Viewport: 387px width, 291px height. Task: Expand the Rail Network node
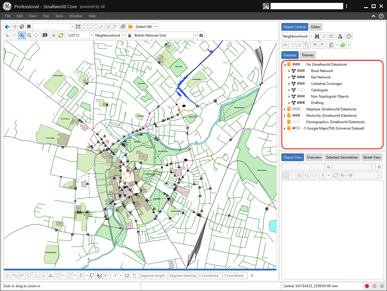(x=289, y=77)
